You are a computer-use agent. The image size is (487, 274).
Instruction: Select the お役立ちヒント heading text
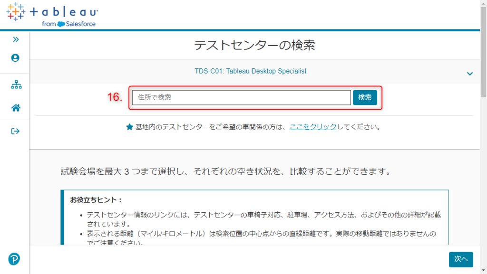[x=96, y=200]
